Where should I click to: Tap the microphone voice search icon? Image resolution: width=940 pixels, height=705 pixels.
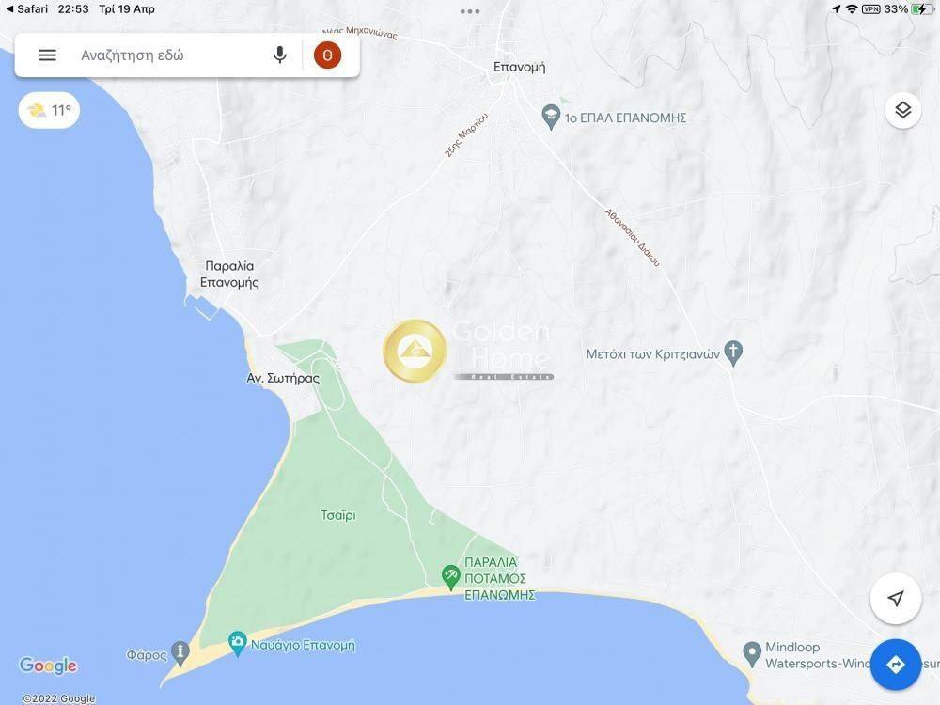click(279, 55)
